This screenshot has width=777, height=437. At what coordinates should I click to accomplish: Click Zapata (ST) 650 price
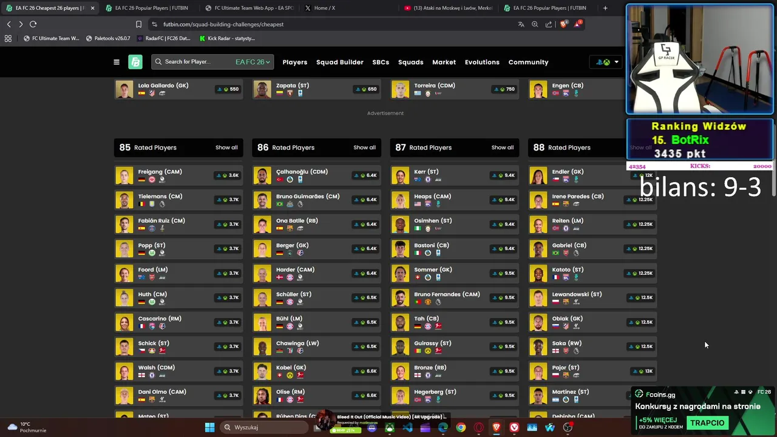click(368, 89)
